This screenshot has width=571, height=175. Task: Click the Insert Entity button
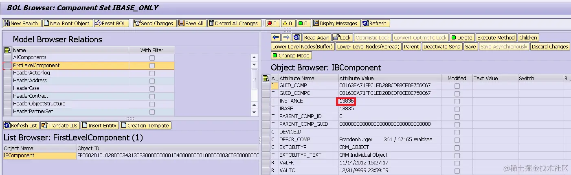pos(100,125)
